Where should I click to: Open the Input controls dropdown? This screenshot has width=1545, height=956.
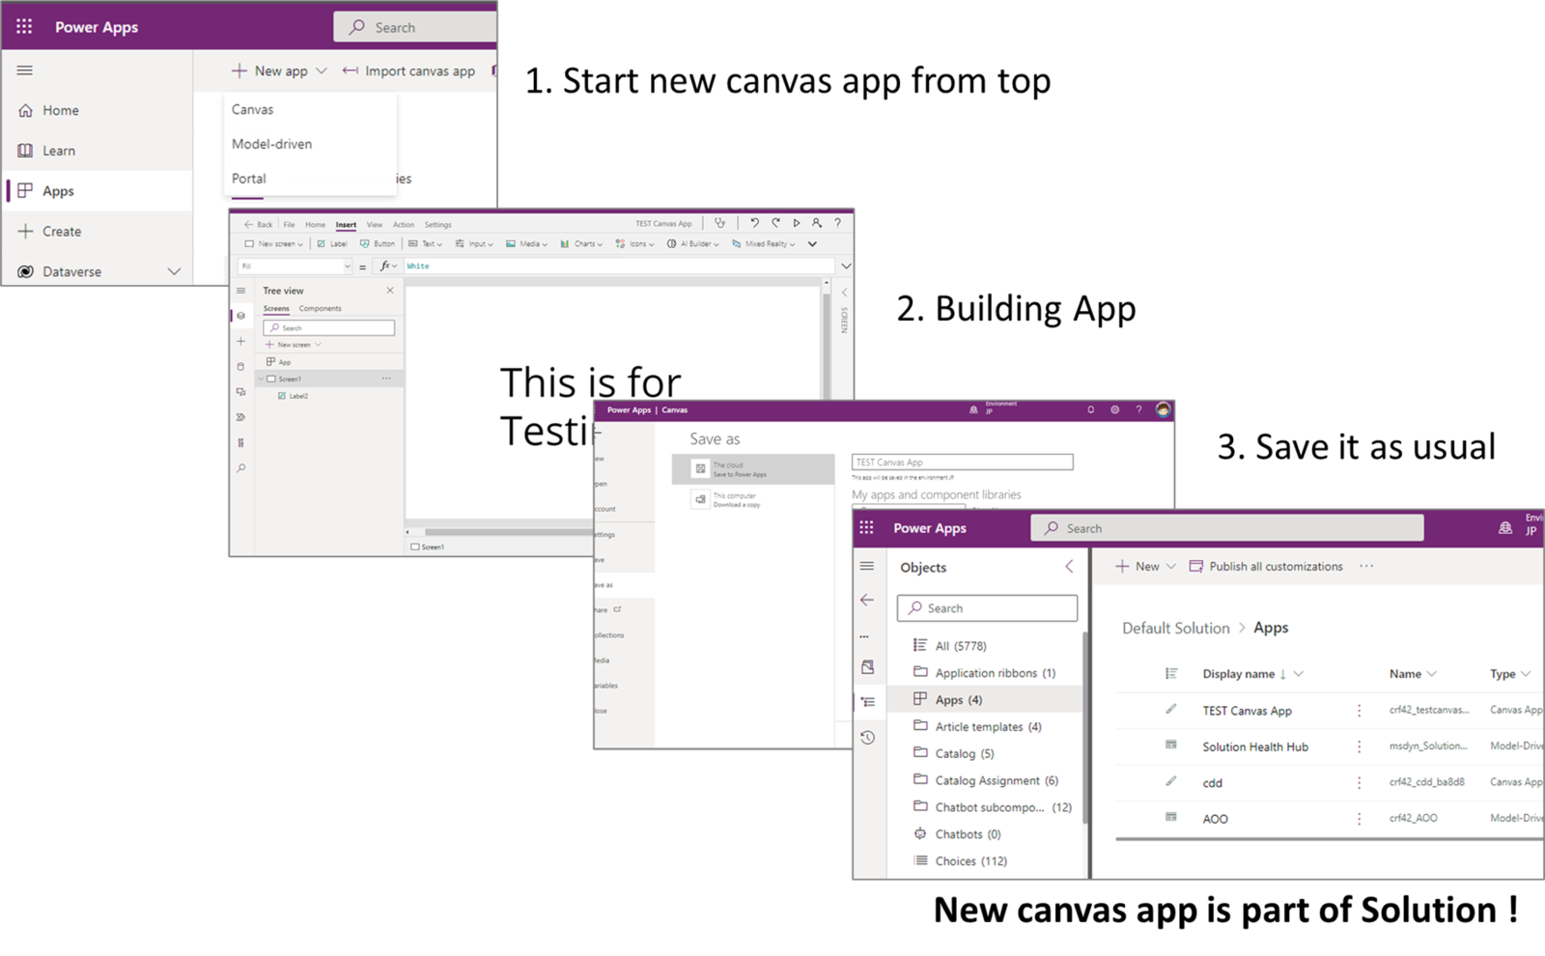pos(474,244)
